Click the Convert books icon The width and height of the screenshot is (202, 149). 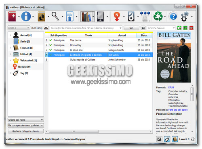(x=42, y=17)
